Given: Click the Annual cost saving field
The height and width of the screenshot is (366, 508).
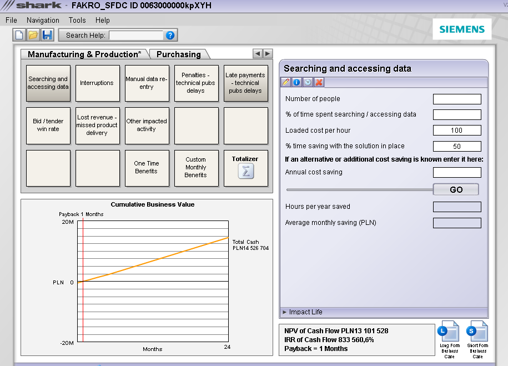Looking at the screenshot, I should point(457,173).
